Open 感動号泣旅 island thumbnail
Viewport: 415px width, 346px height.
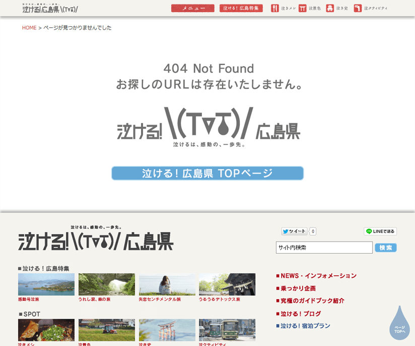(x=46, y=284)
